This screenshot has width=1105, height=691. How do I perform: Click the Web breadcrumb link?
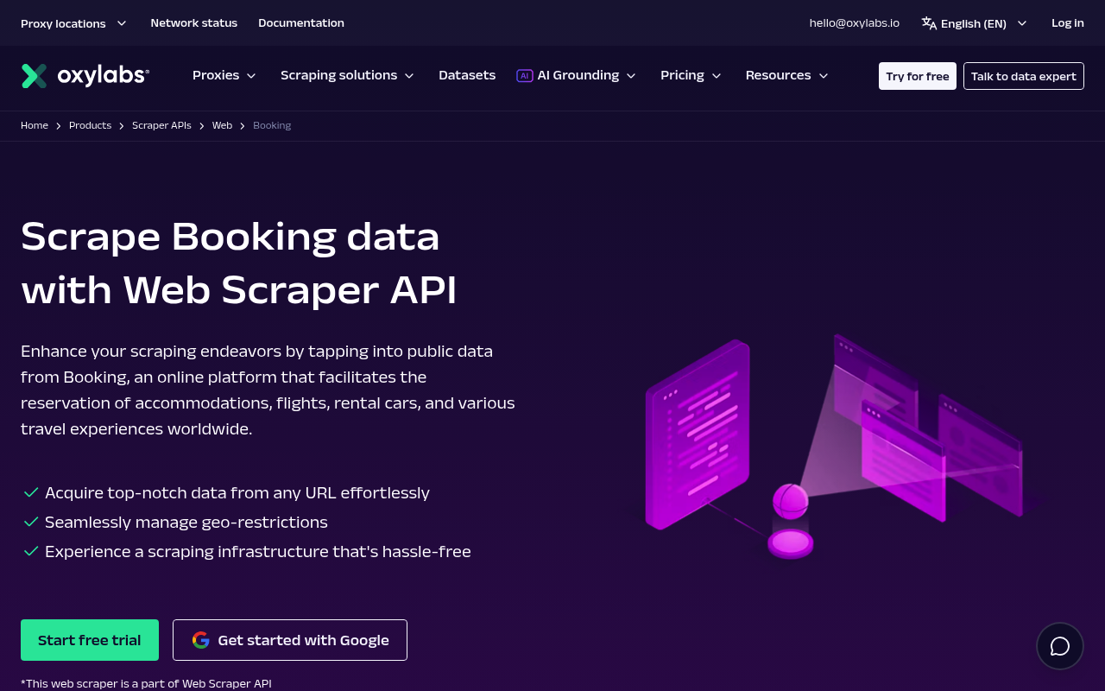click(222, 125)
